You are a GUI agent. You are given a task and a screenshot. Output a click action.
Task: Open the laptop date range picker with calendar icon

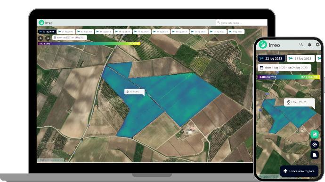[69, 38]
